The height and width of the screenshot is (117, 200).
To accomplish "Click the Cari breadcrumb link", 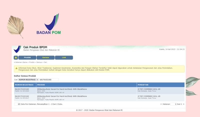I will coord(45,62).
